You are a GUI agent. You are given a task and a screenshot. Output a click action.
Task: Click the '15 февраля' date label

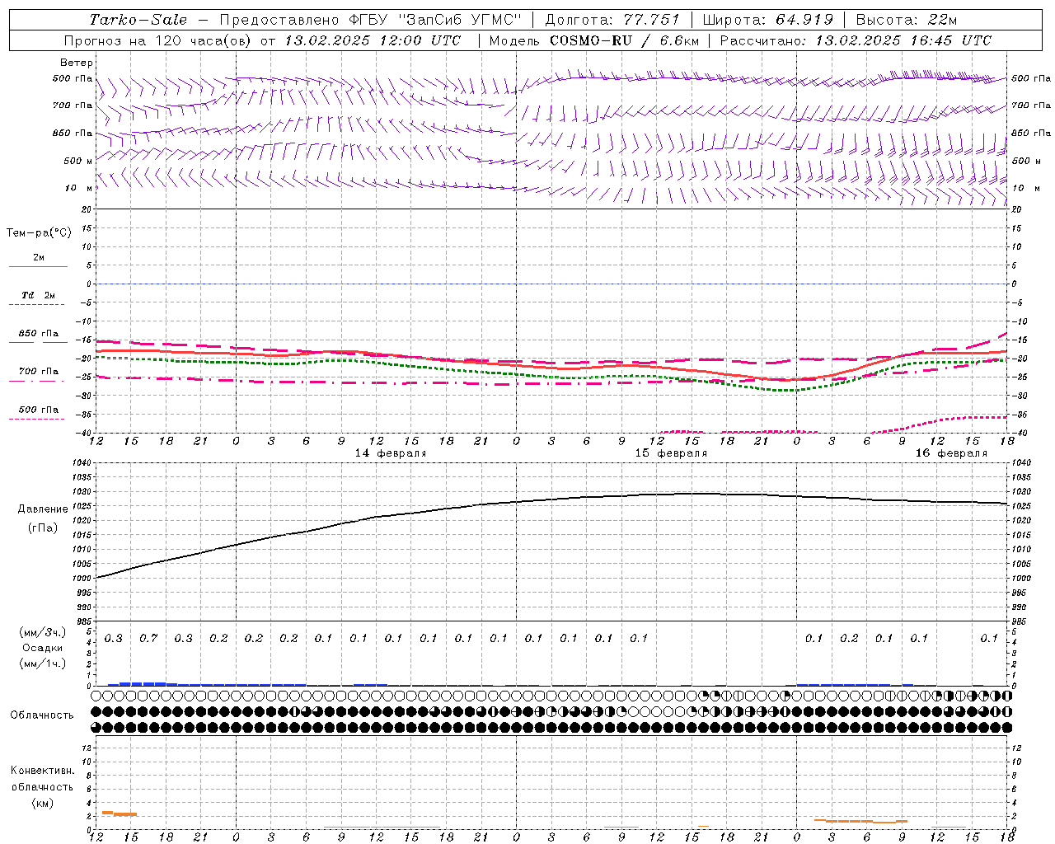click(671, 453)
